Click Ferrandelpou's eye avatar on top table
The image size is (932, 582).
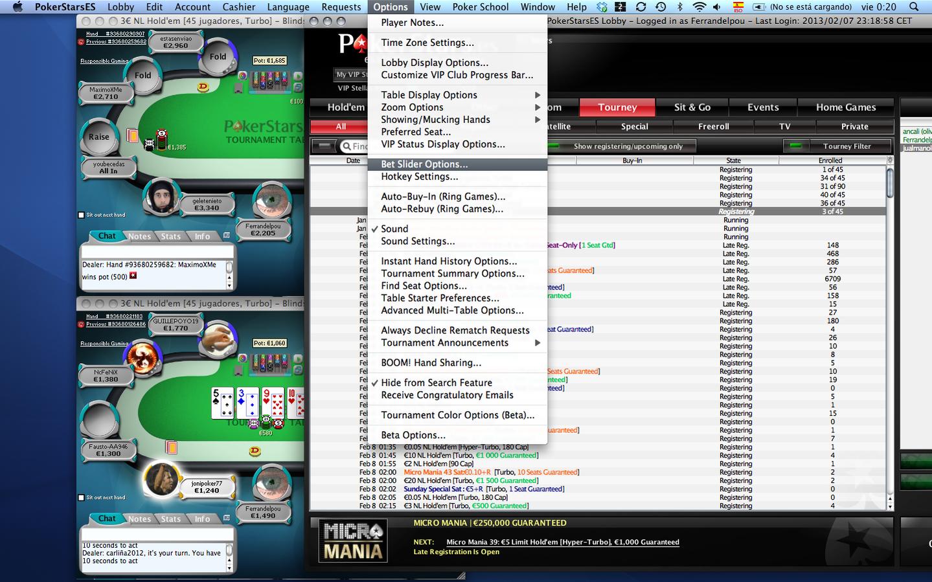click(x=271, y=201)
